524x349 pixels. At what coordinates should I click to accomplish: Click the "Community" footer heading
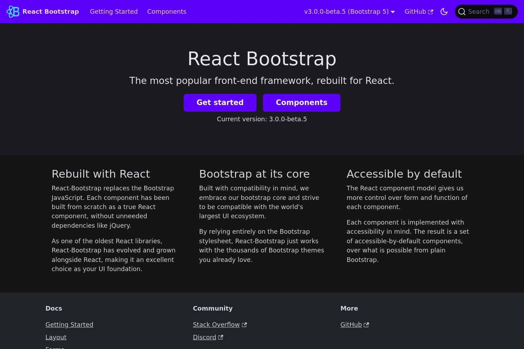[213, 308]
